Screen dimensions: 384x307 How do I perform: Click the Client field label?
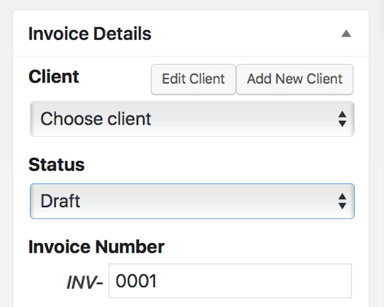point(54,77)
